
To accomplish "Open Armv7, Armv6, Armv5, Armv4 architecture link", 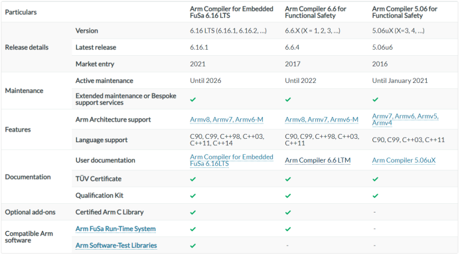I will point(405,120).
